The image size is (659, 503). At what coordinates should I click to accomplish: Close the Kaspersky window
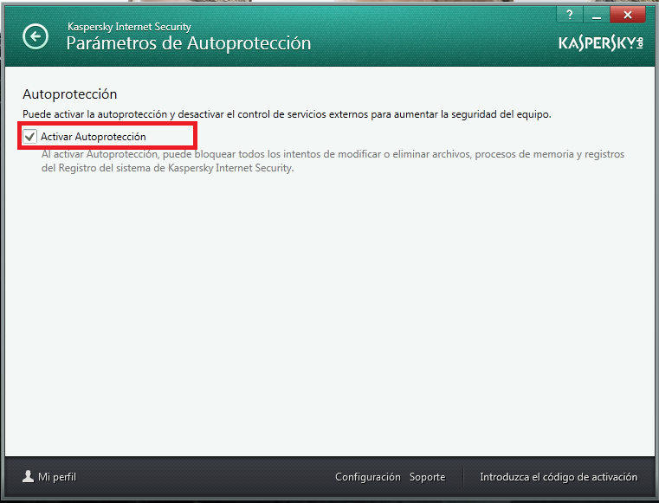(628, 15)
